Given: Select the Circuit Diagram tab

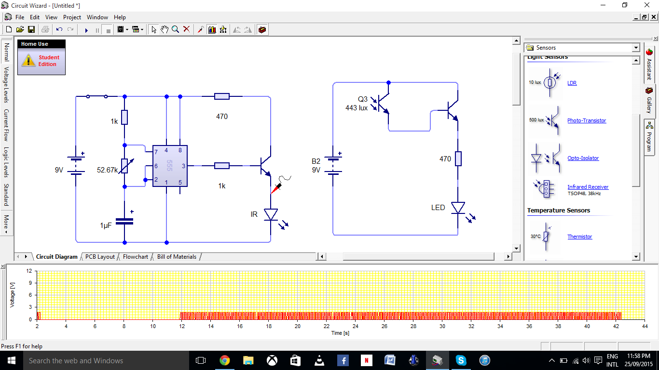Looking at the screenshot, I should 56,257.
